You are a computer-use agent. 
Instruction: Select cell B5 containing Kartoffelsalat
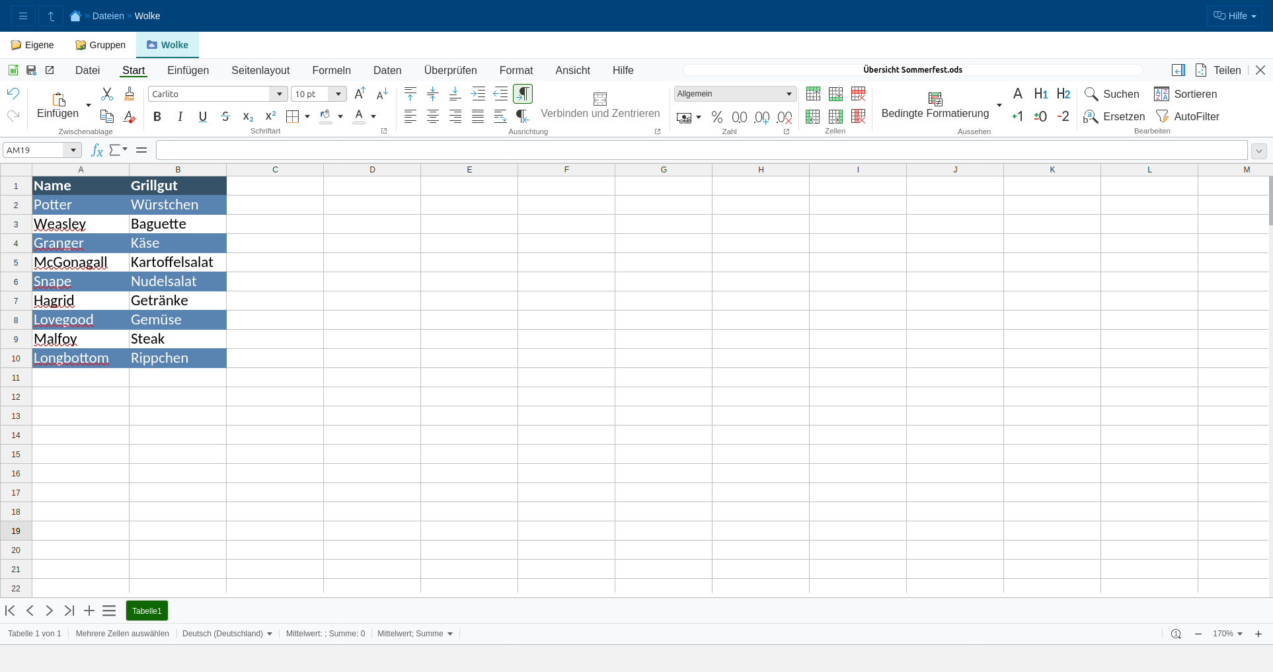point(178,262)
